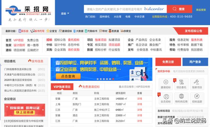Viewport: 210px width, 127px height.
Task: Open the 标书代写 feature icon
Action: 32,31
